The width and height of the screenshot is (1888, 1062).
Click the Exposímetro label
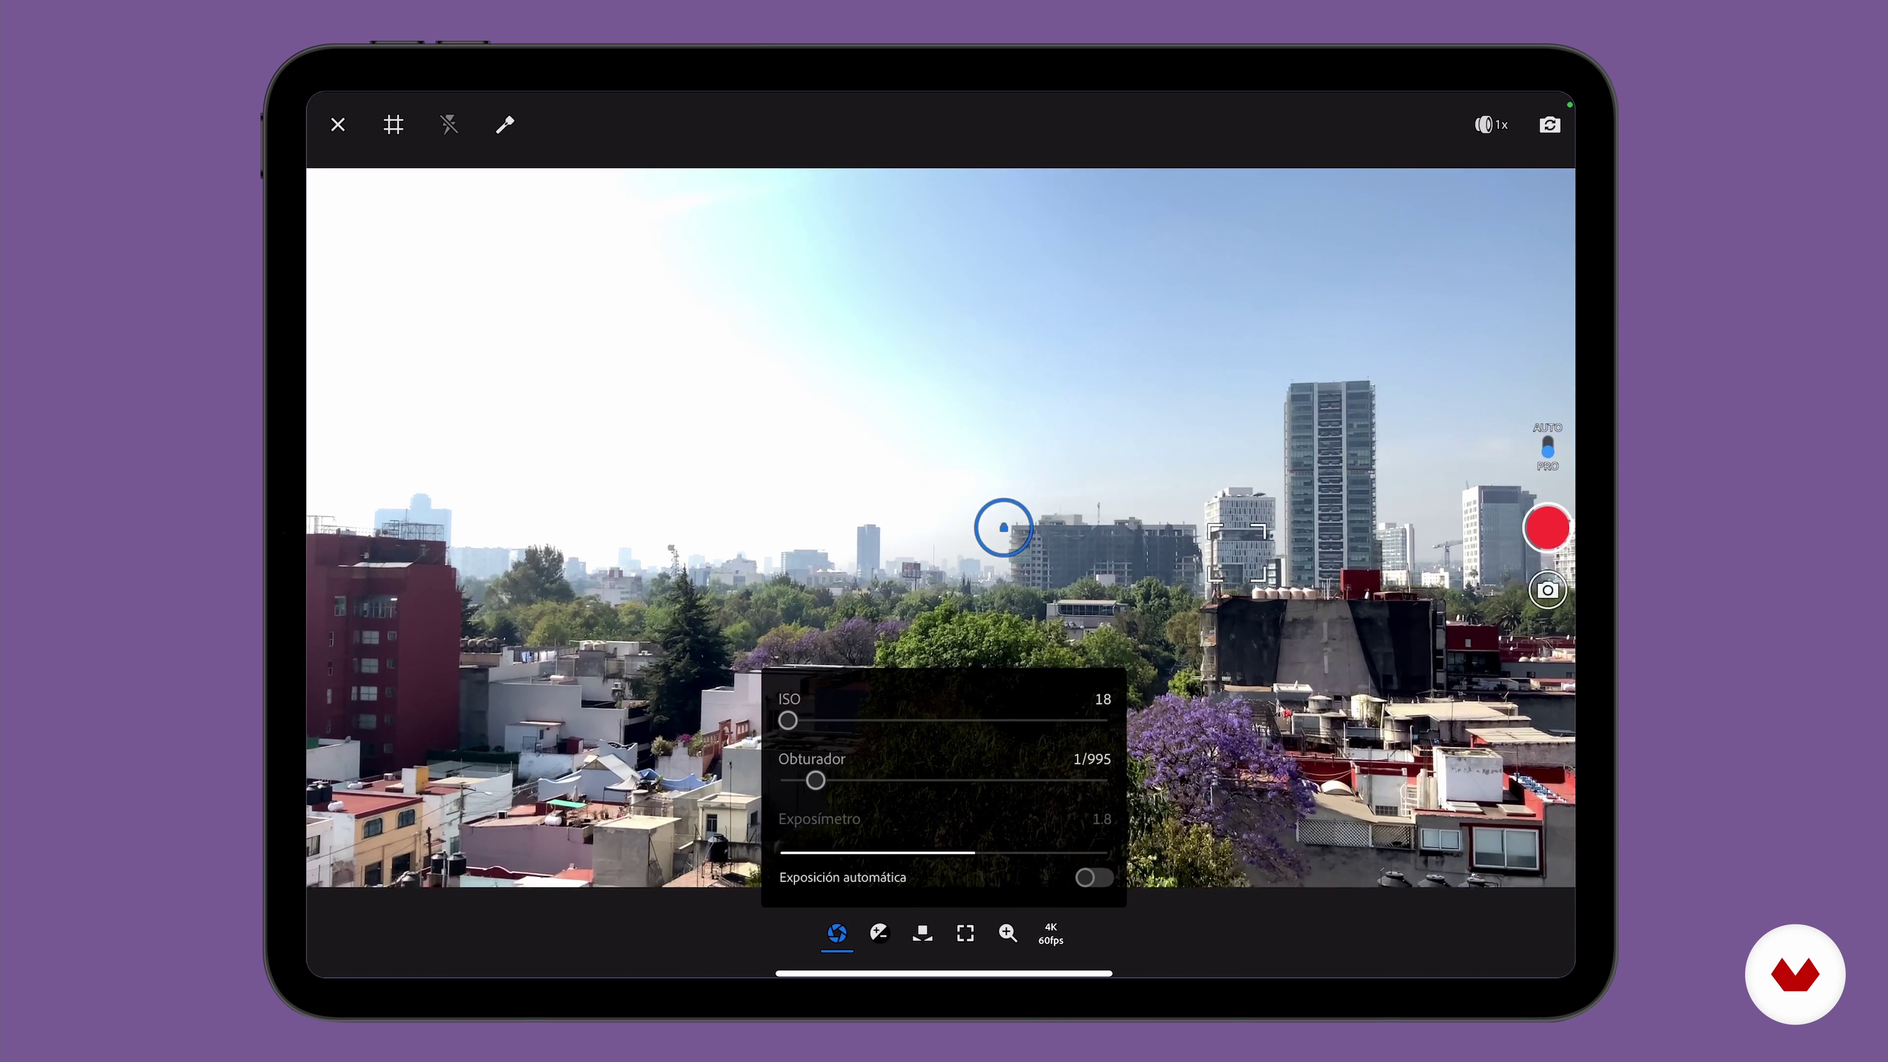[x=819, y=820]
